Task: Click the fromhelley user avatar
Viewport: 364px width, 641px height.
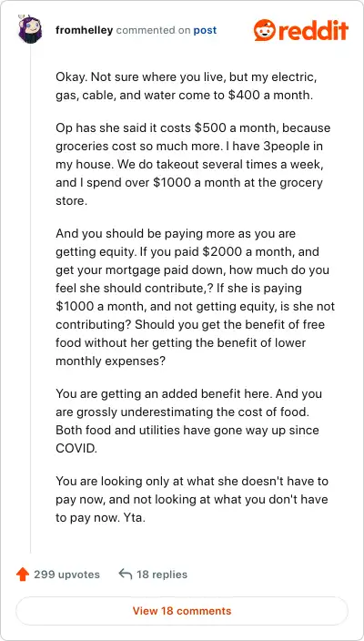Action: point(29,29)
